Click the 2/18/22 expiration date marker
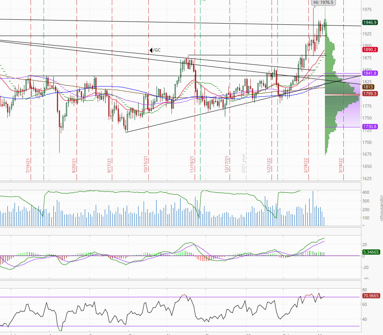 (306, 166)
